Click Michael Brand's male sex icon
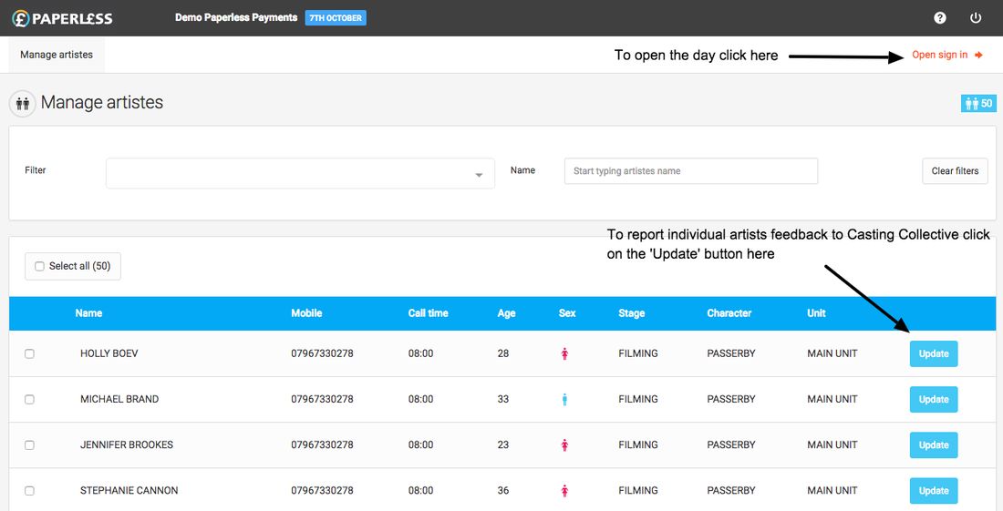Image resolution: width=1003 pixels, height=511 pixels. [x=564, y=400]
